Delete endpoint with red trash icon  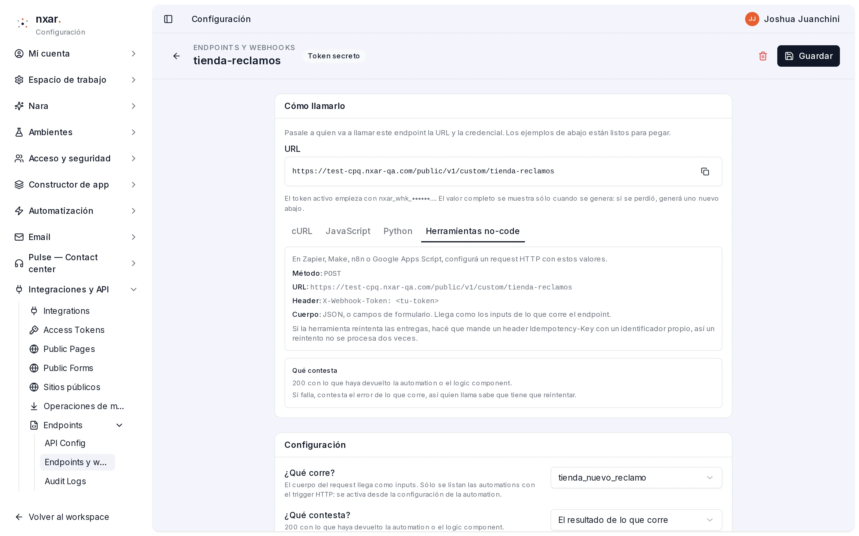pos(763,56)
